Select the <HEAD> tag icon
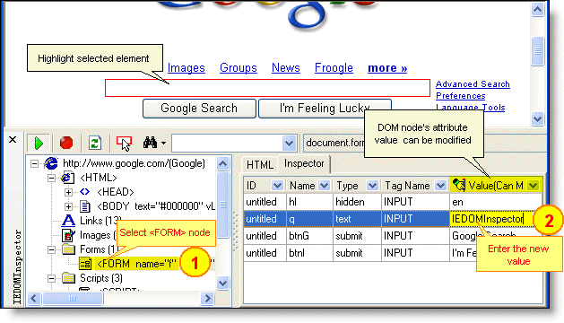 pos(84,192)
